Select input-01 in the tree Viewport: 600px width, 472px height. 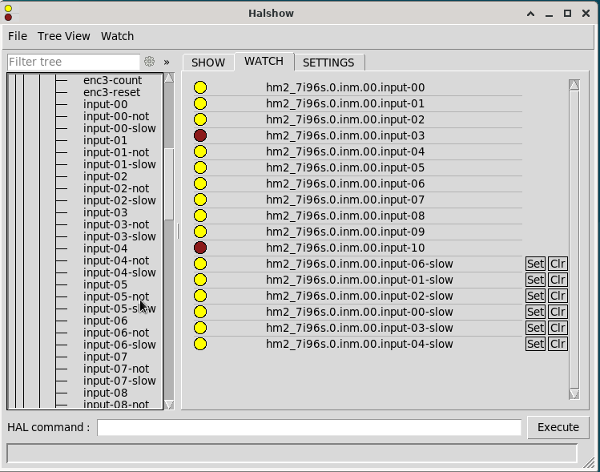(x=105, y=140)
